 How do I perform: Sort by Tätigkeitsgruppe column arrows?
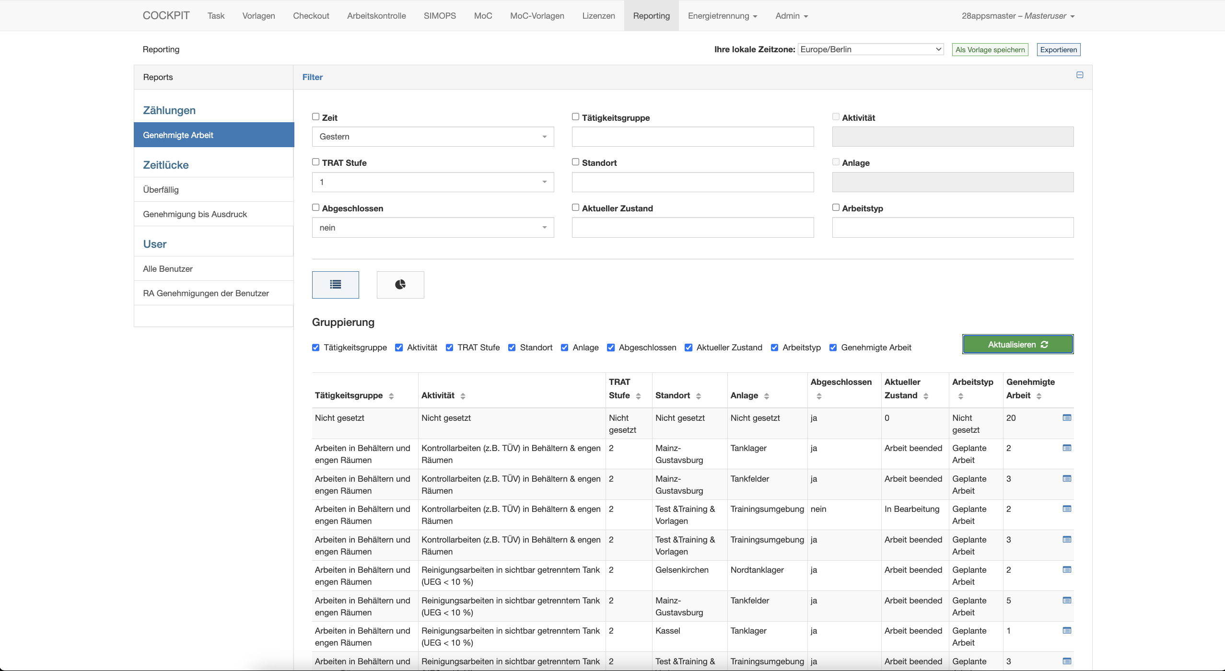point(391,396)
